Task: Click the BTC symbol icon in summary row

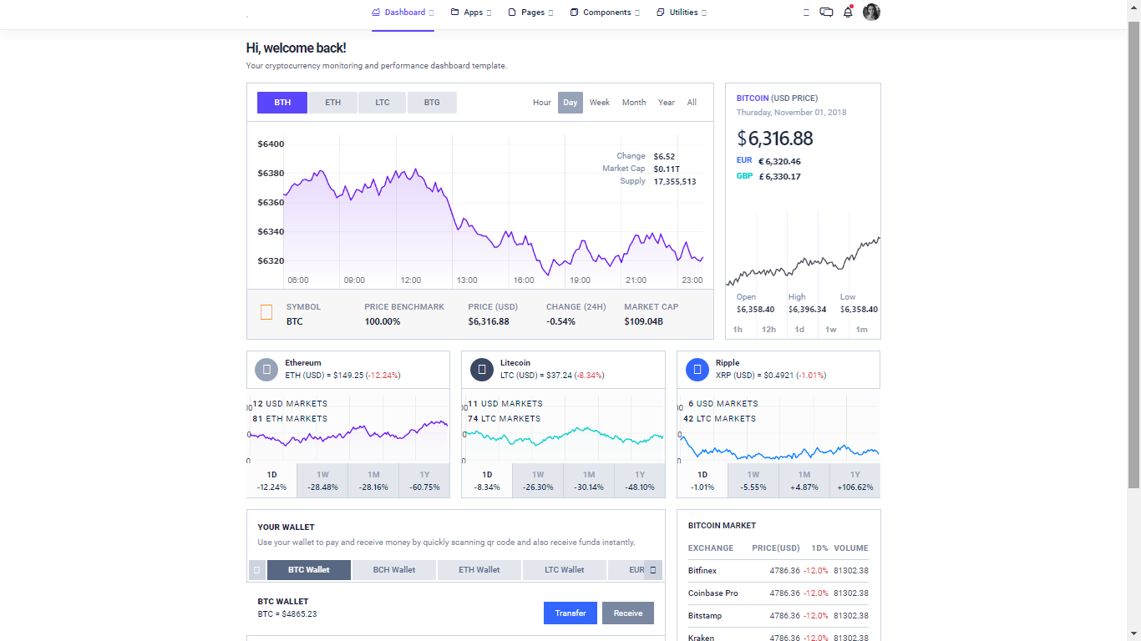Action: tap(266, 312)
